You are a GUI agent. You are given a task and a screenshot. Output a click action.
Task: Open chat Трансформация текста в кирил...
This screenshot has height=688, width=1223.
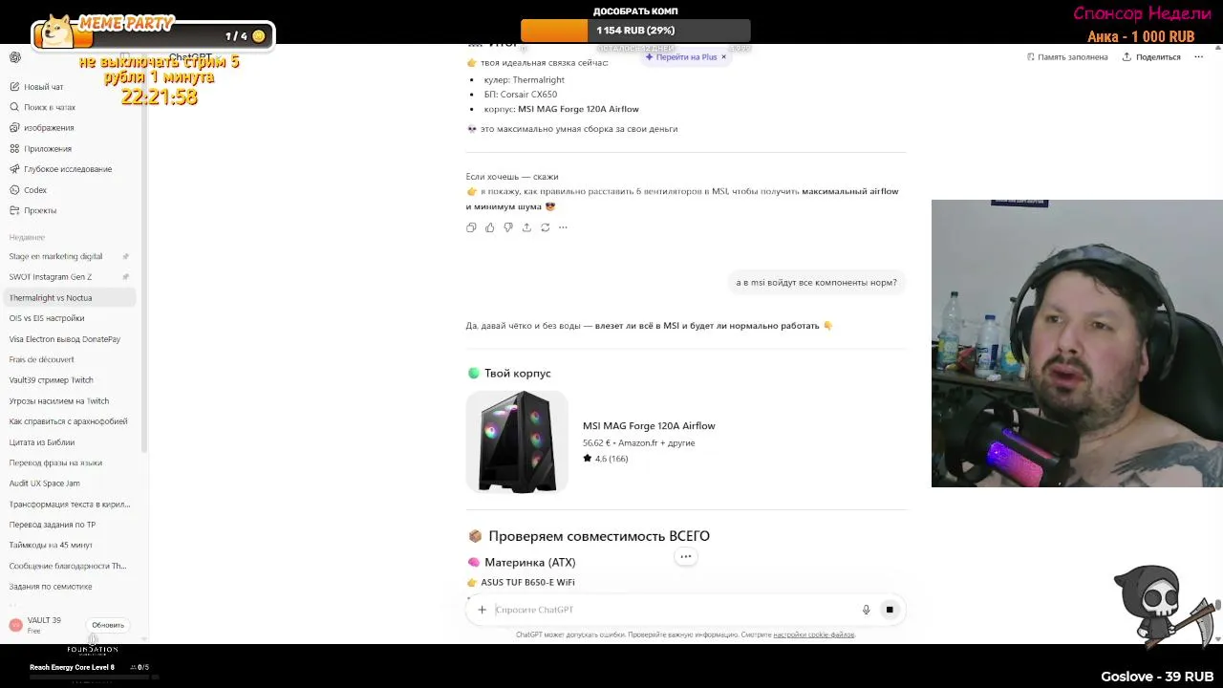click(x=70, y=504)
